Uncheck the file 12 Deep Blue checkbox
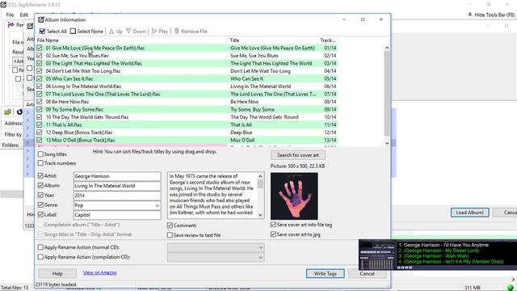517x291 pixels. 40,133
